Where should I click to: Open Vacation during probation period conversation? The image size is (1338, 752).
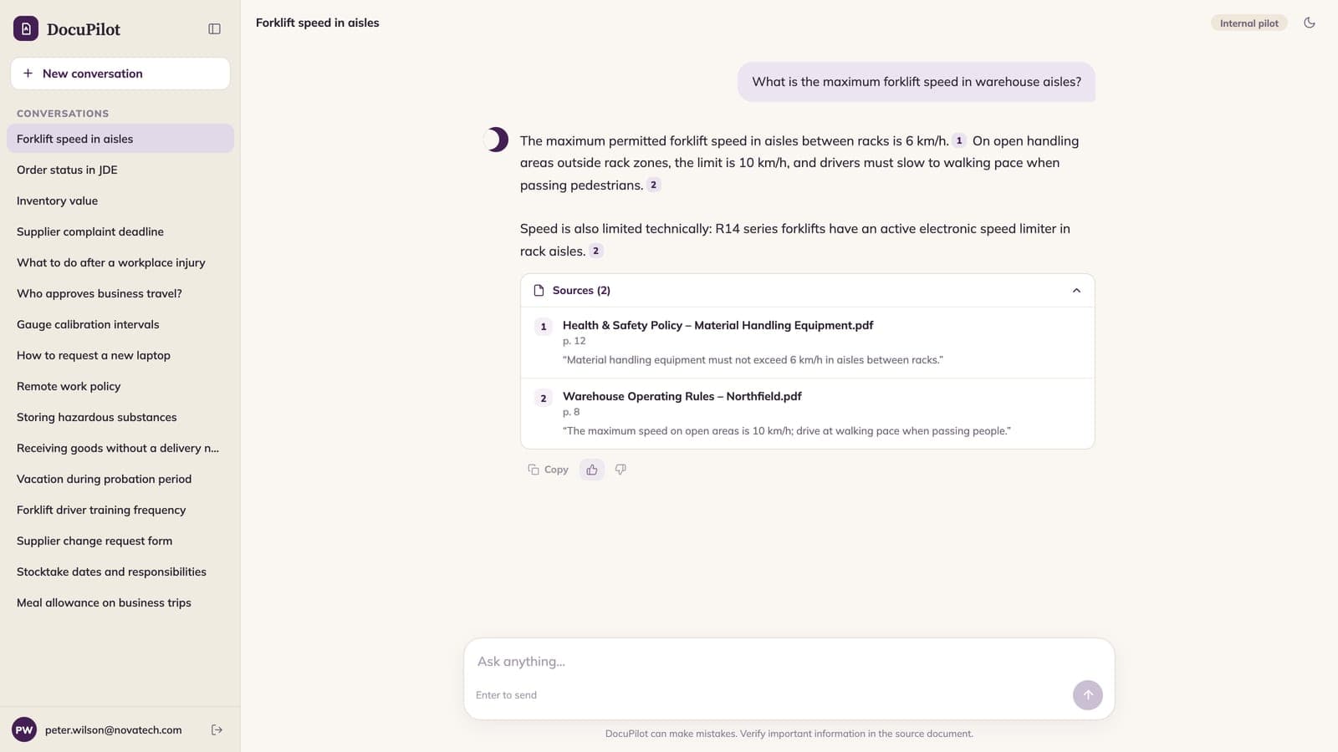pyautogui.click(x=120, y=479)
